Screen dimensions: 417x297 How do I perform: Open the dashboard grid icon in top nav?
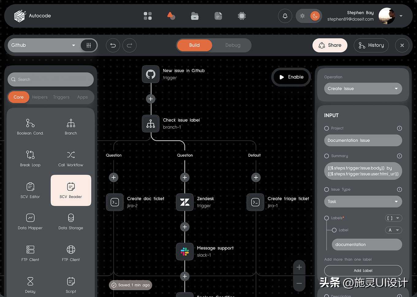click(x=148, y=16)
